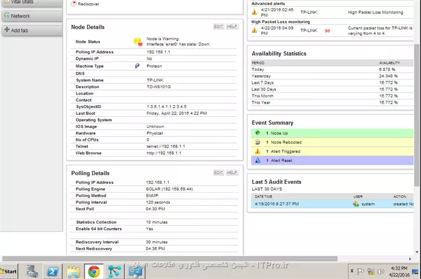Switch to Chrome in the taskbar
The height and width of the screenshot is (279, 421).
[x=94, y=272]
